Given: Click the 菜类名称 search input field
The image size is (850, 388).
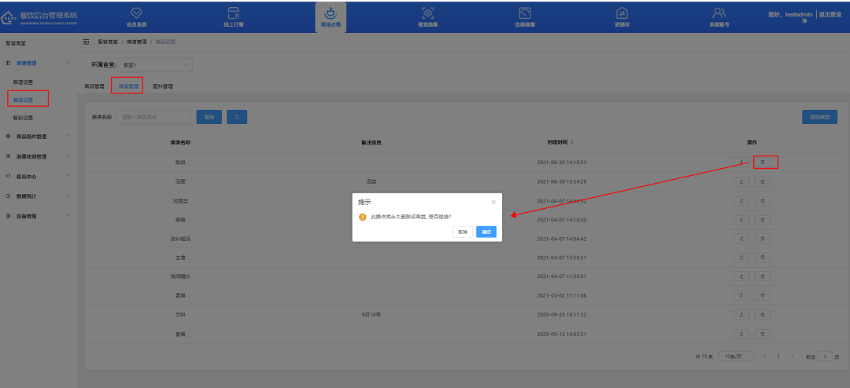Looking at the screenshot, I should [x=153, y=117].
